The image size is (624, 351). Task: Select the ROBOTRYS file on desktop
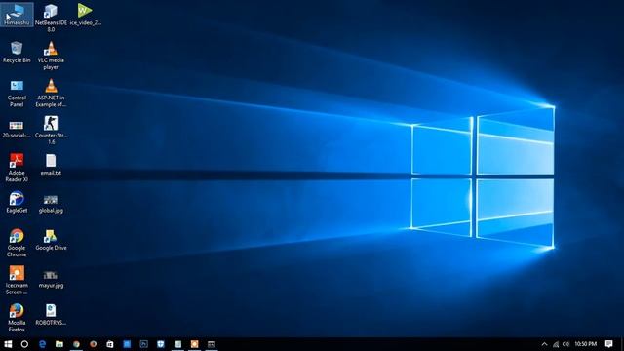(51, 314)
